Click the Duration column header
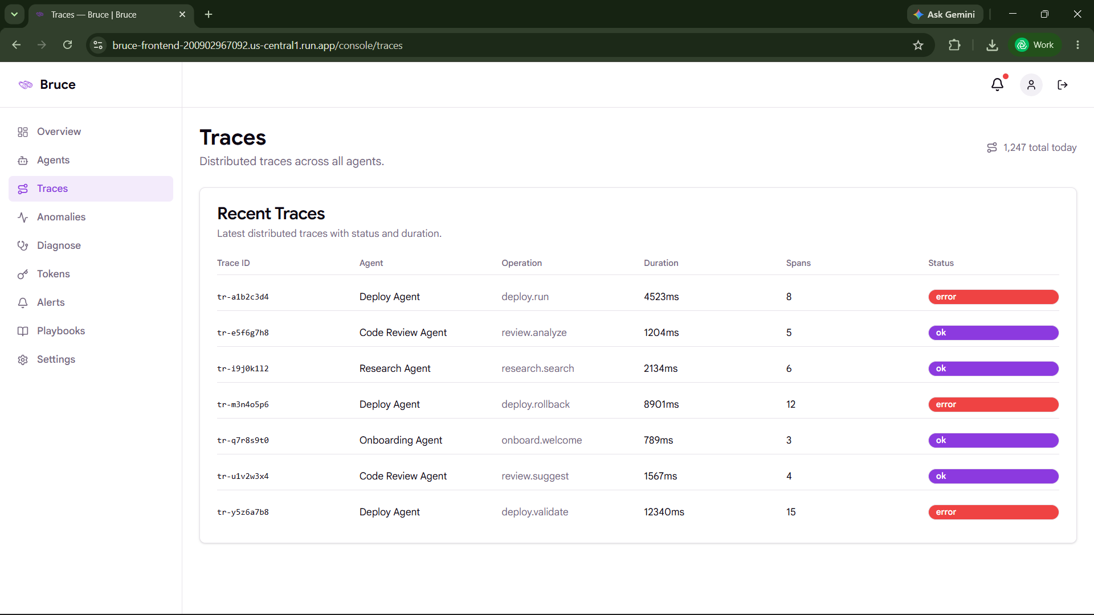 (x=661, y=263)
